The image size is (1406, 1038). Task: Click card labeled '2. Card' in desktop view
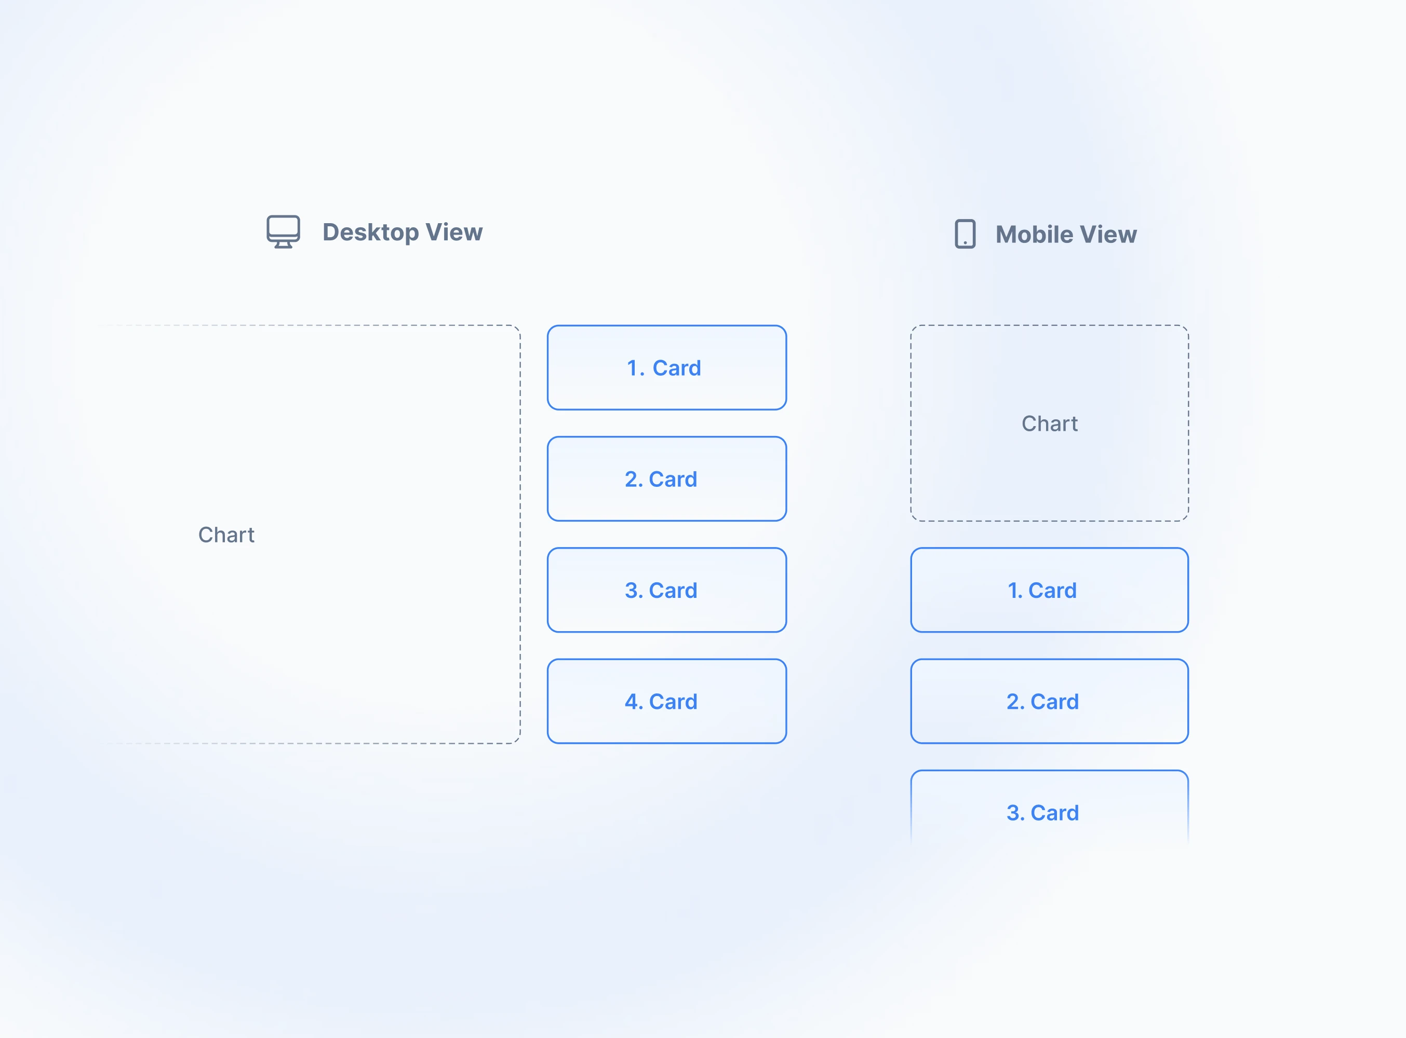tap(665, 479)
